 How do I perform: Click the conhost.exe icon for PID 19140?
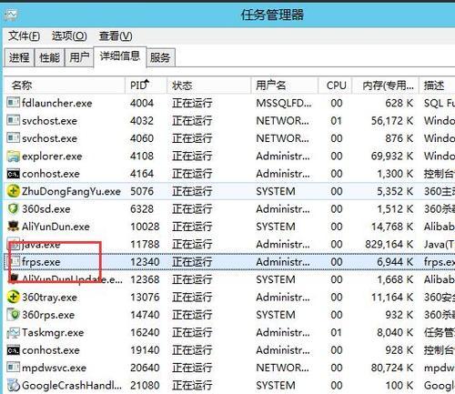13,350
